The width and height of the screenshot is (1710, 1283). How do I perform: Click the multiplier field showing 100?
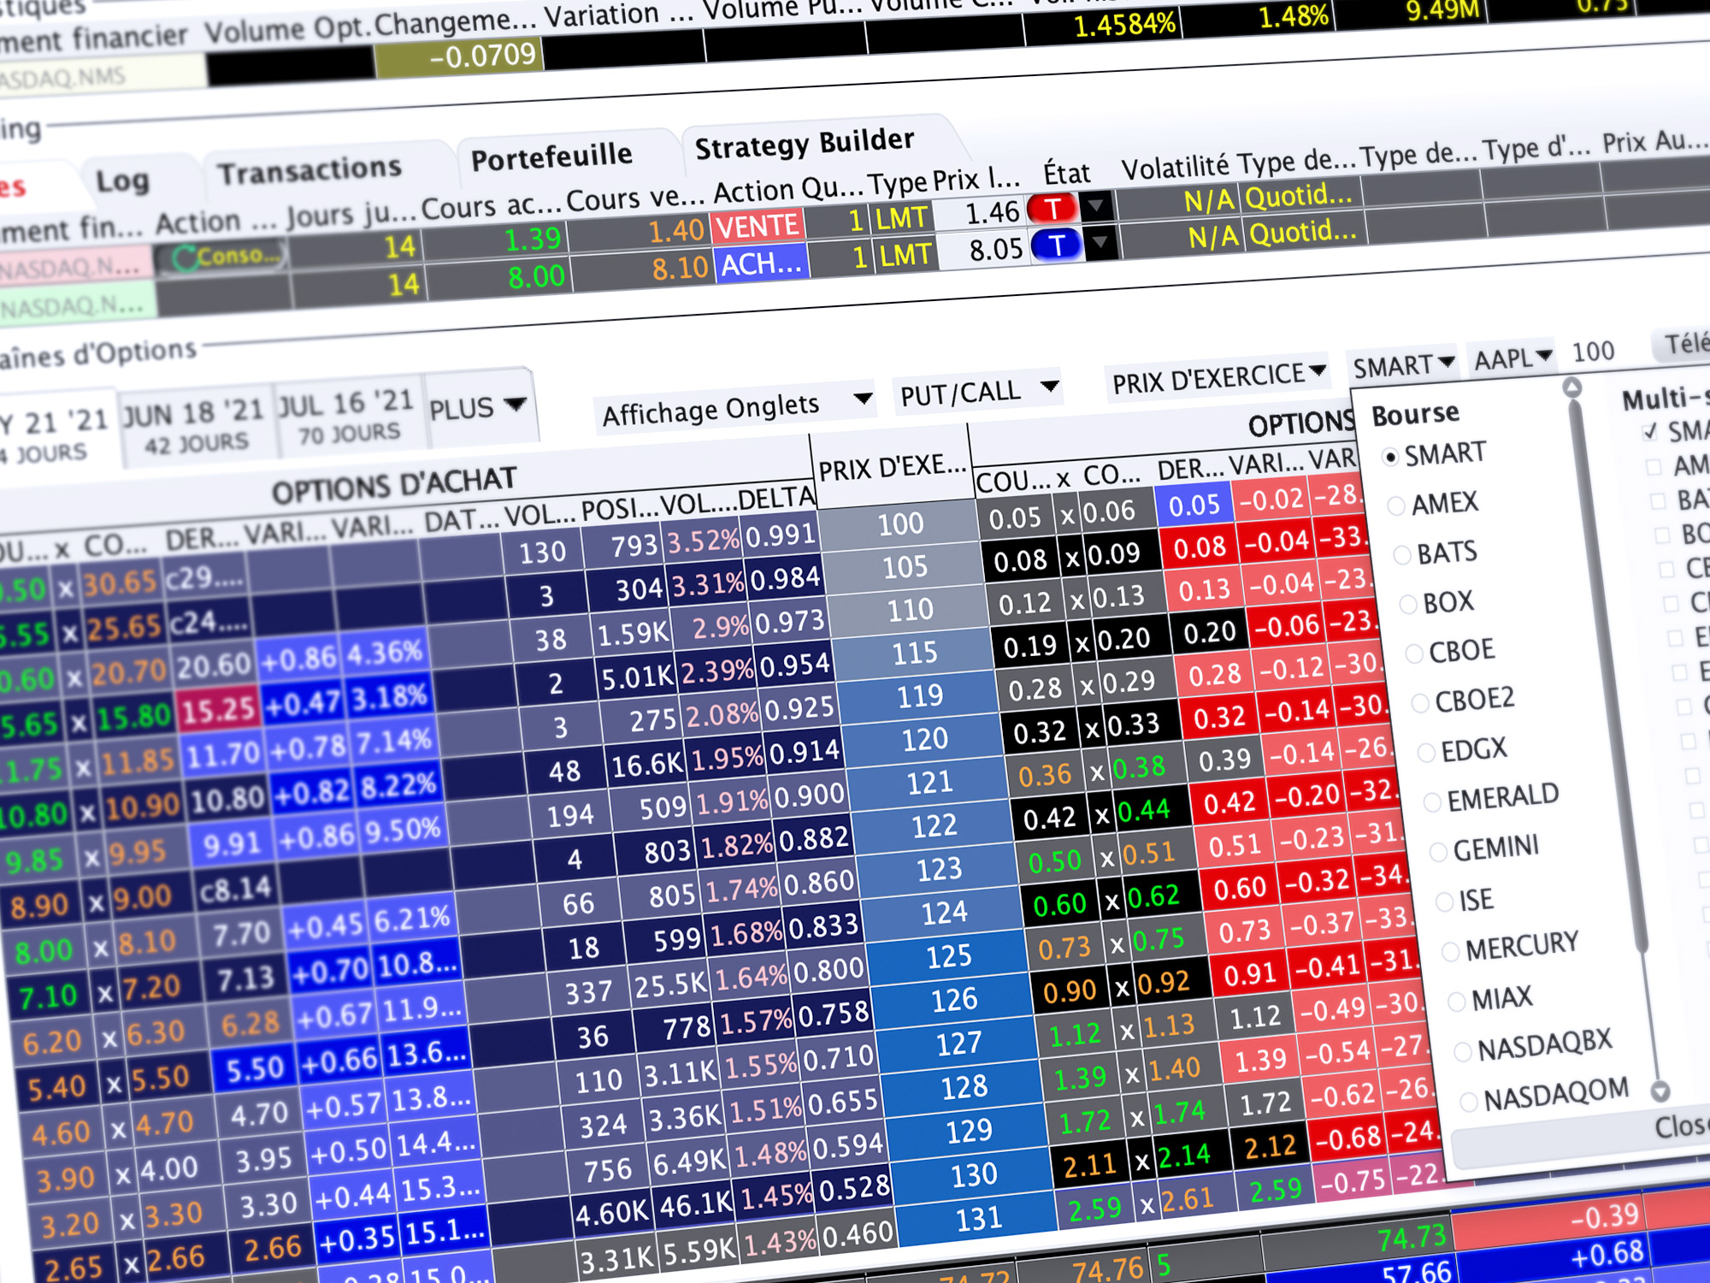coord(1593,352)
